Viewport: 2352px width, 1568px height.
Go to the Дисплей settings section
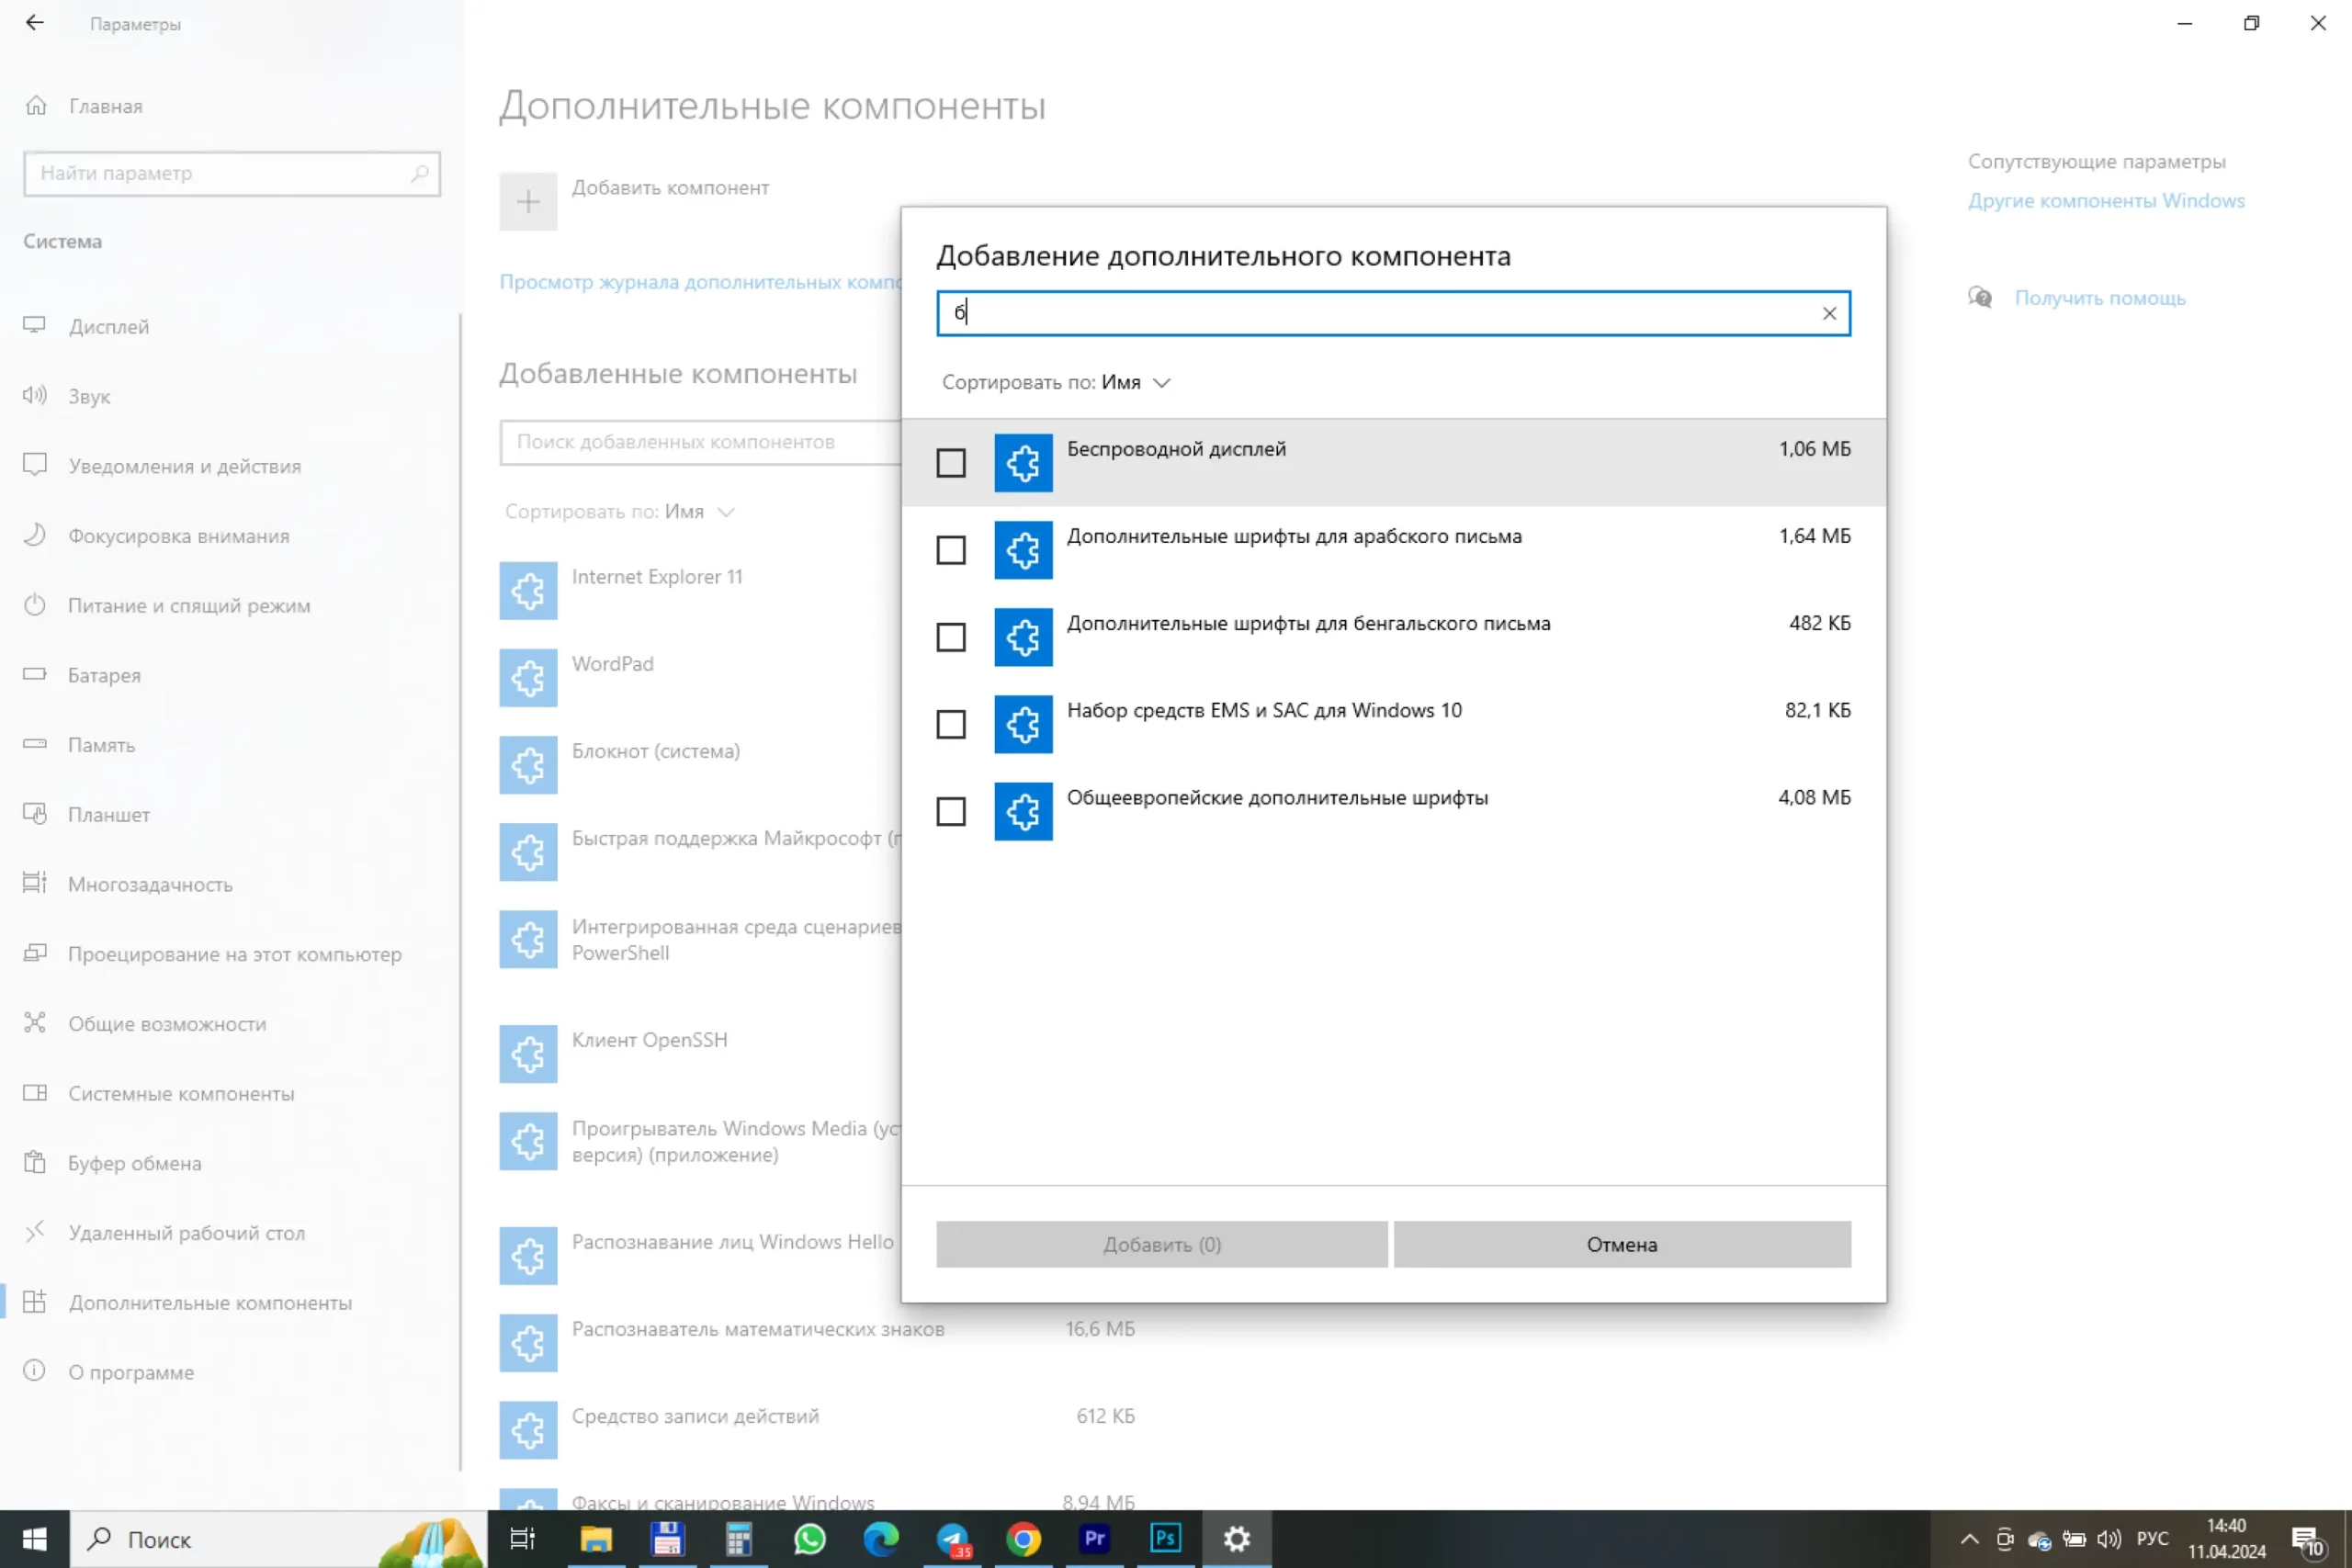(x=108, y=327)
